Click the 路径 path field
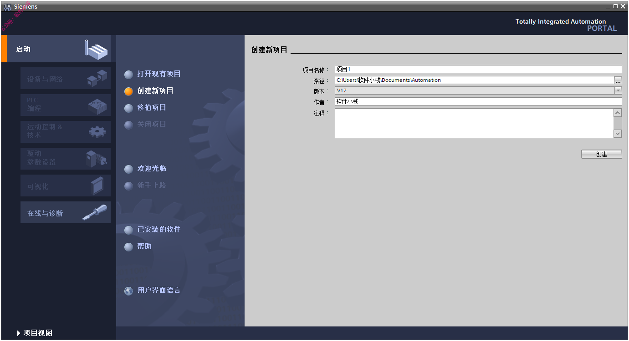 [x=474, y=80]
